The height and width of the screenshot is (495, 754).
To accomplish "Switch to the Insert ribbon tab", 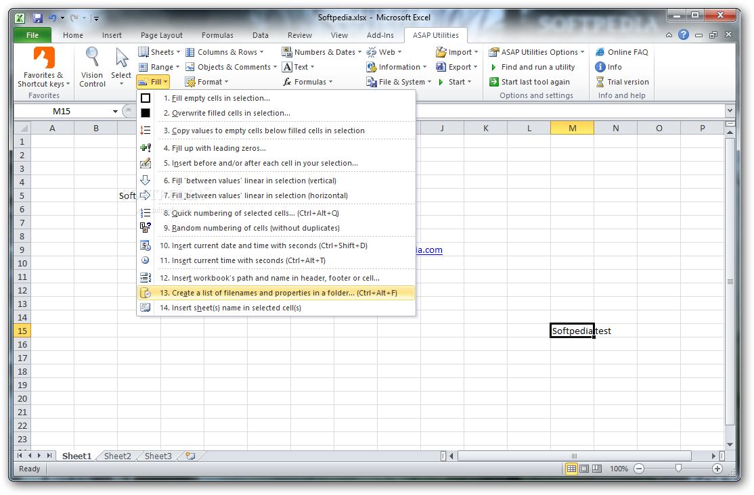I will tap(112, 35).
